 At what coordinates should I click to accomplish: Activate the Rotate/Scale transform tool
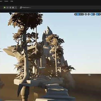(x=82, y=14)
